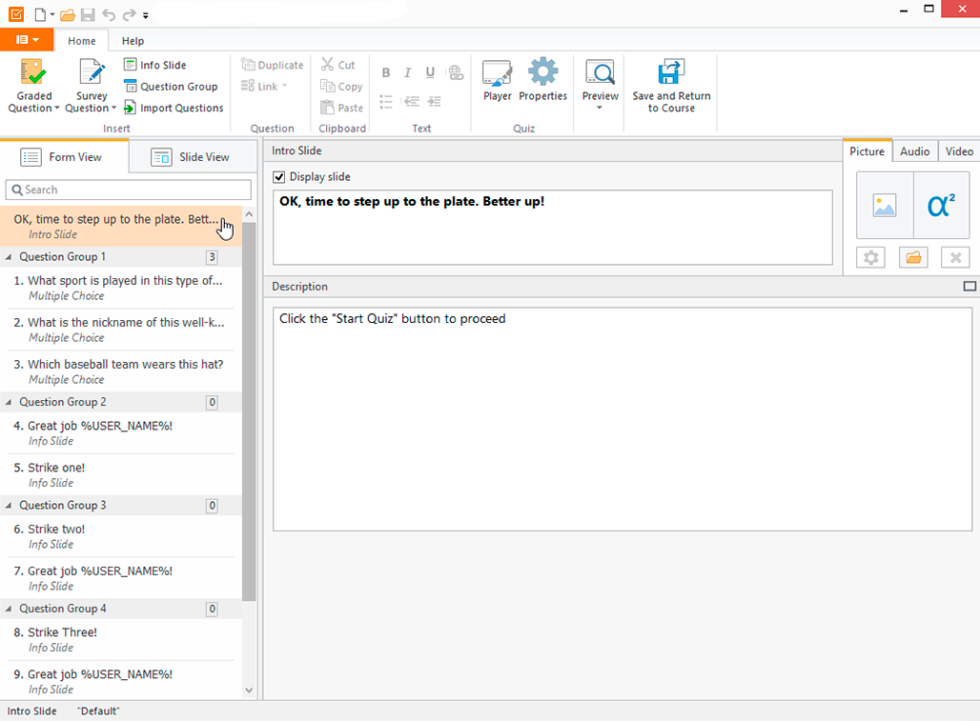This screenshot has width=980, height=721.
Task: Insert an image placeholder for the slide
Action: [x=884, y=205]
